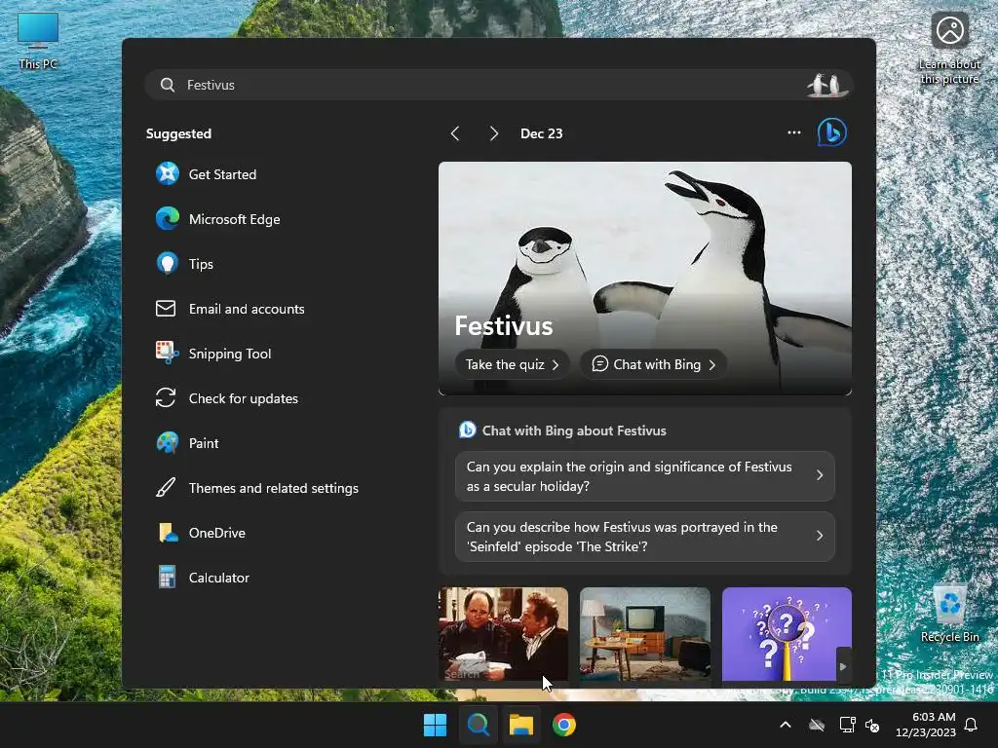Click the taskbar Search icon
Image resolution: width=998 pixels, height=748 pixels.
pyautogui.click(x=478, y=725)
